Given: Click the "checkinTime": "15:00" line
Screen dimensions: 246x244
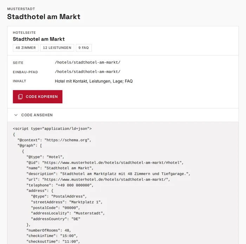Looking at the screenshot, I should tap(52, 236).
